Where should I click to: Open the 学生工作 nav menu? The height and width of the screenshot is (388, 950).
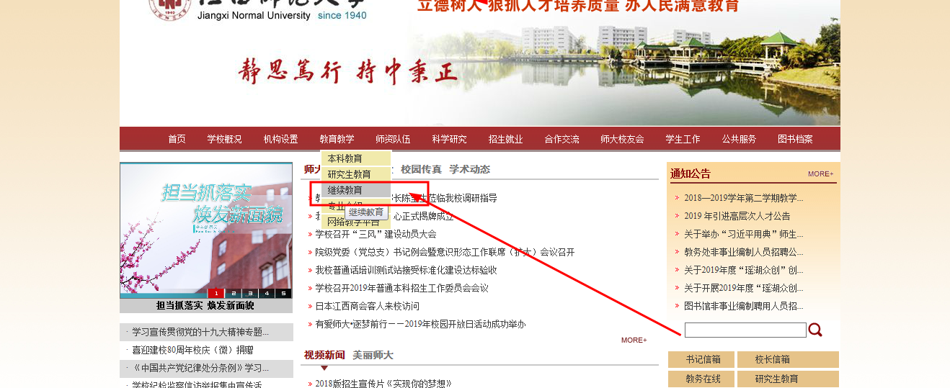(x=683, y=139)
